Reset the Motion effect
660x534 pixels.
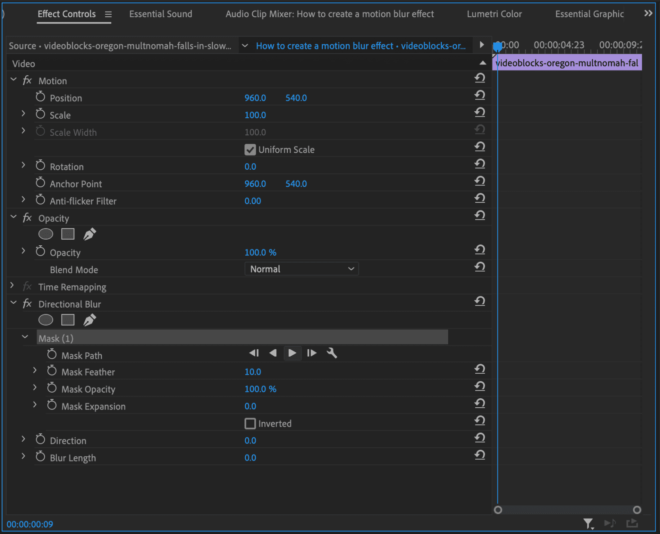pyautogui.click(x=480, y=78)
